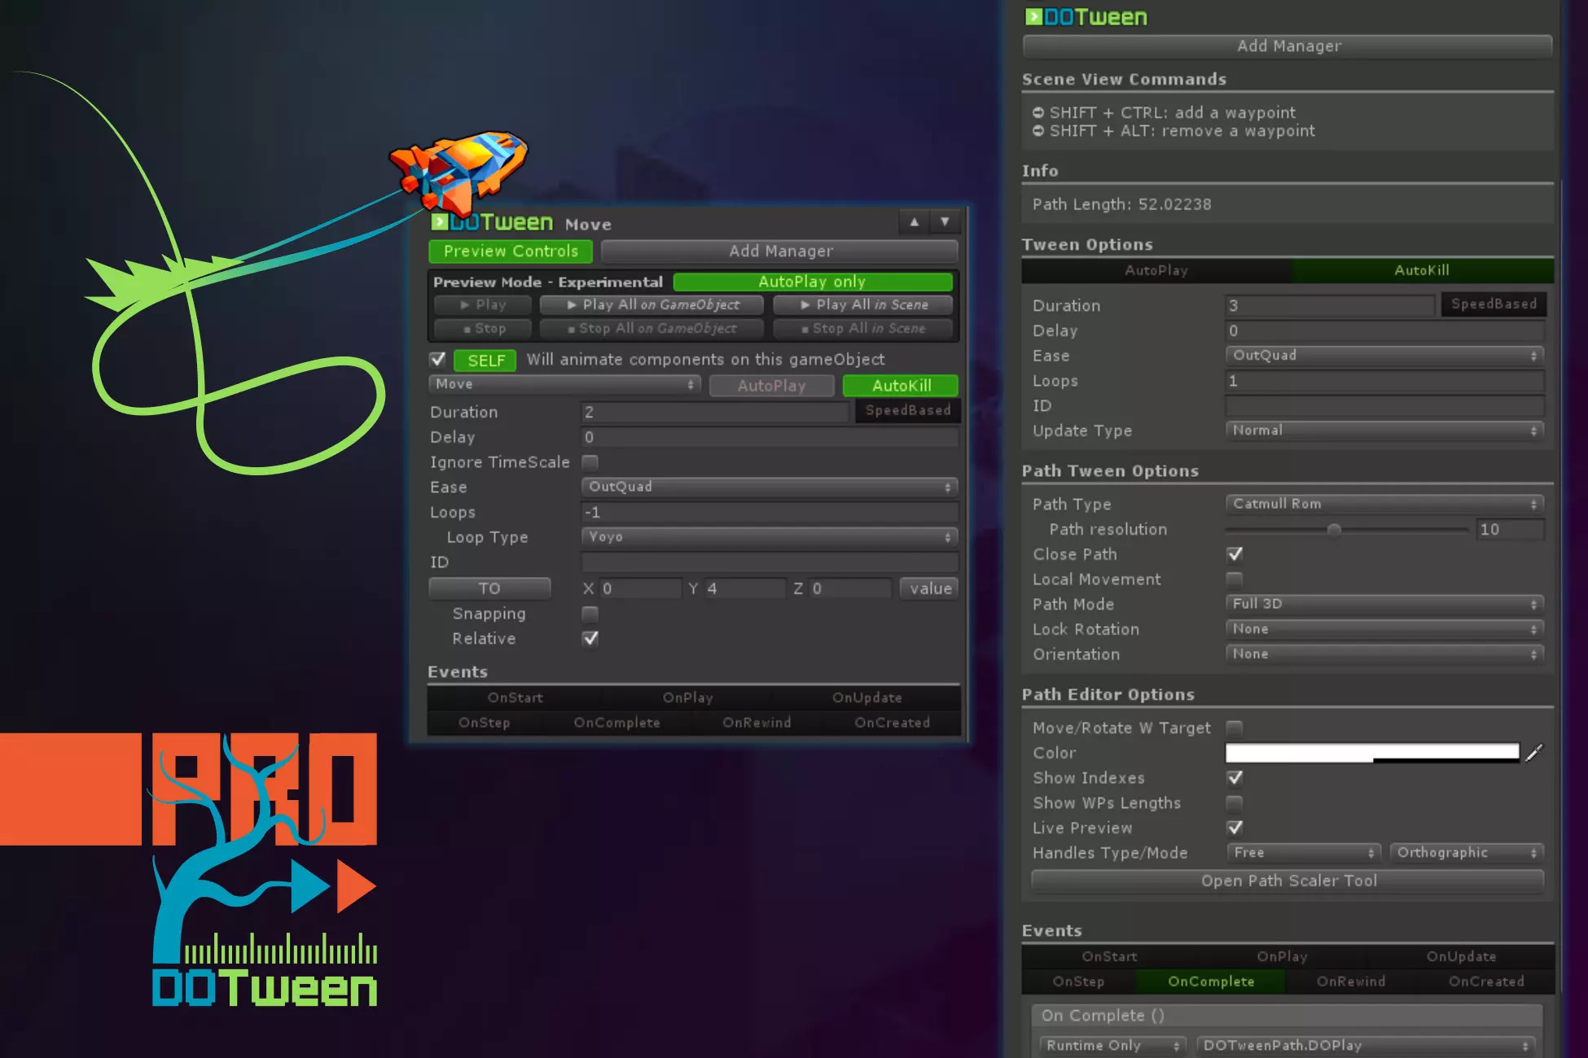Image resolution: width=1588 pixels, height=1058 pixels.
Task: Select the color eyedropper icon in Path Editor Options
Action: click(x=1534, y=753)
